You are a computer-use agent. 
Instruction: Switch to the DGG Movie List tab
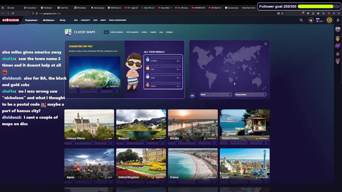115,8
